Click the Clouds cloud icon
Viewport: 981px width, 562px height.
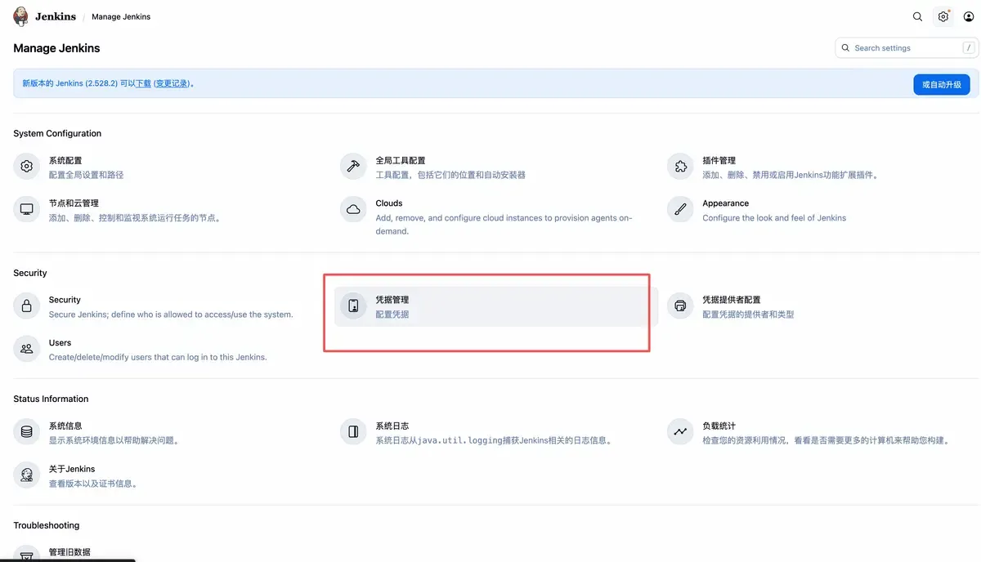(x=353, y=210)
